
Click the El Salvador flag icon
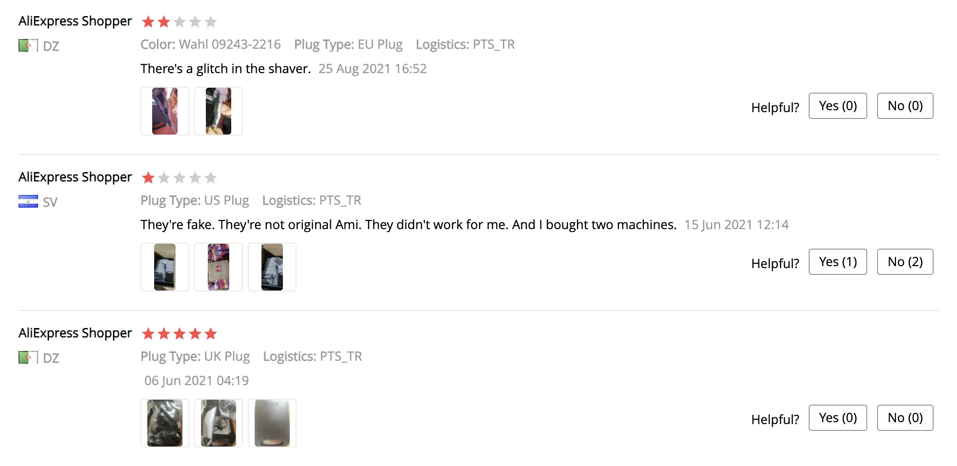(x=28, y=201)
